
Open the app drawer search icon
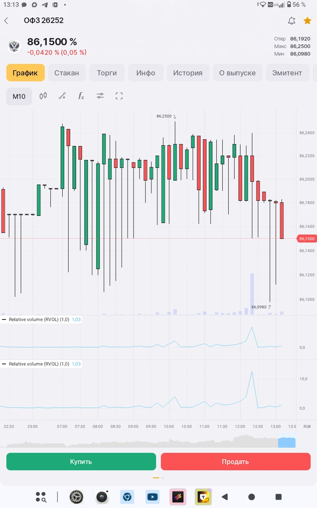41,497
